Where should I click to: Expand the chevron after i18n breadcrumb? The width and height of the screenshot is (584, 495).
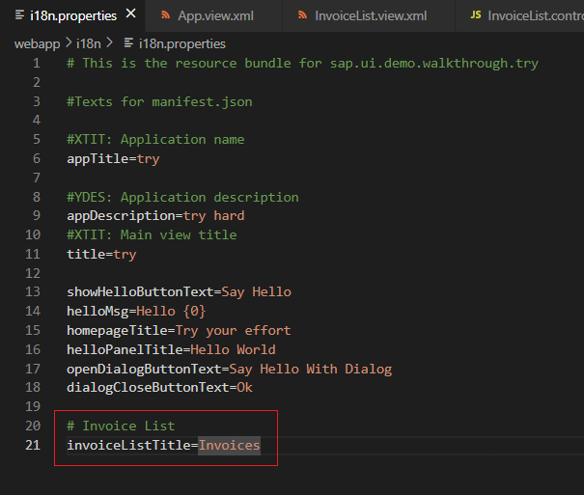coord(109,43)
